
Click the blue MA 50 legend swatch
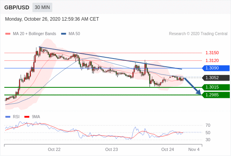63,34
